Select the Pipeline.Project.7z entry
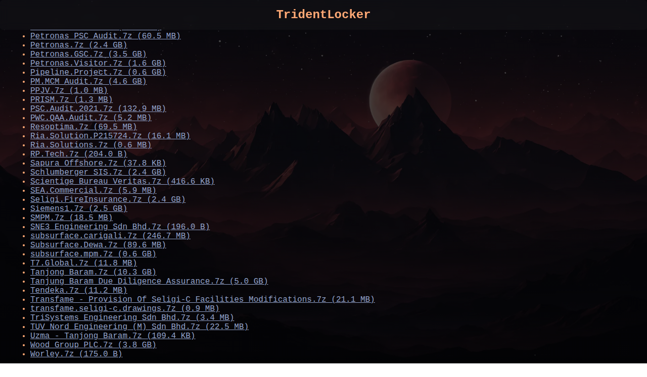 [x=98, y=73]
